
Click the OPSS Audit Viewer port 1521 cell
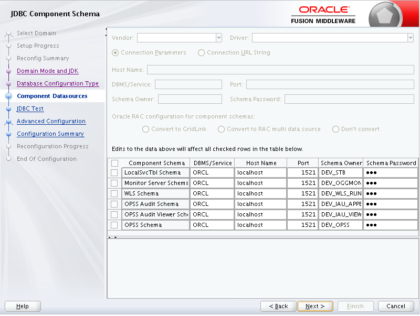click(303, 214)
